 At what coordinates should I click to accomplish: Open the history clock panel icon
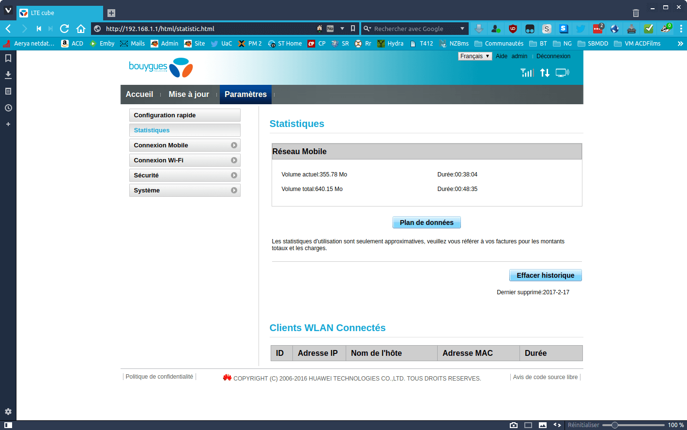8,108
